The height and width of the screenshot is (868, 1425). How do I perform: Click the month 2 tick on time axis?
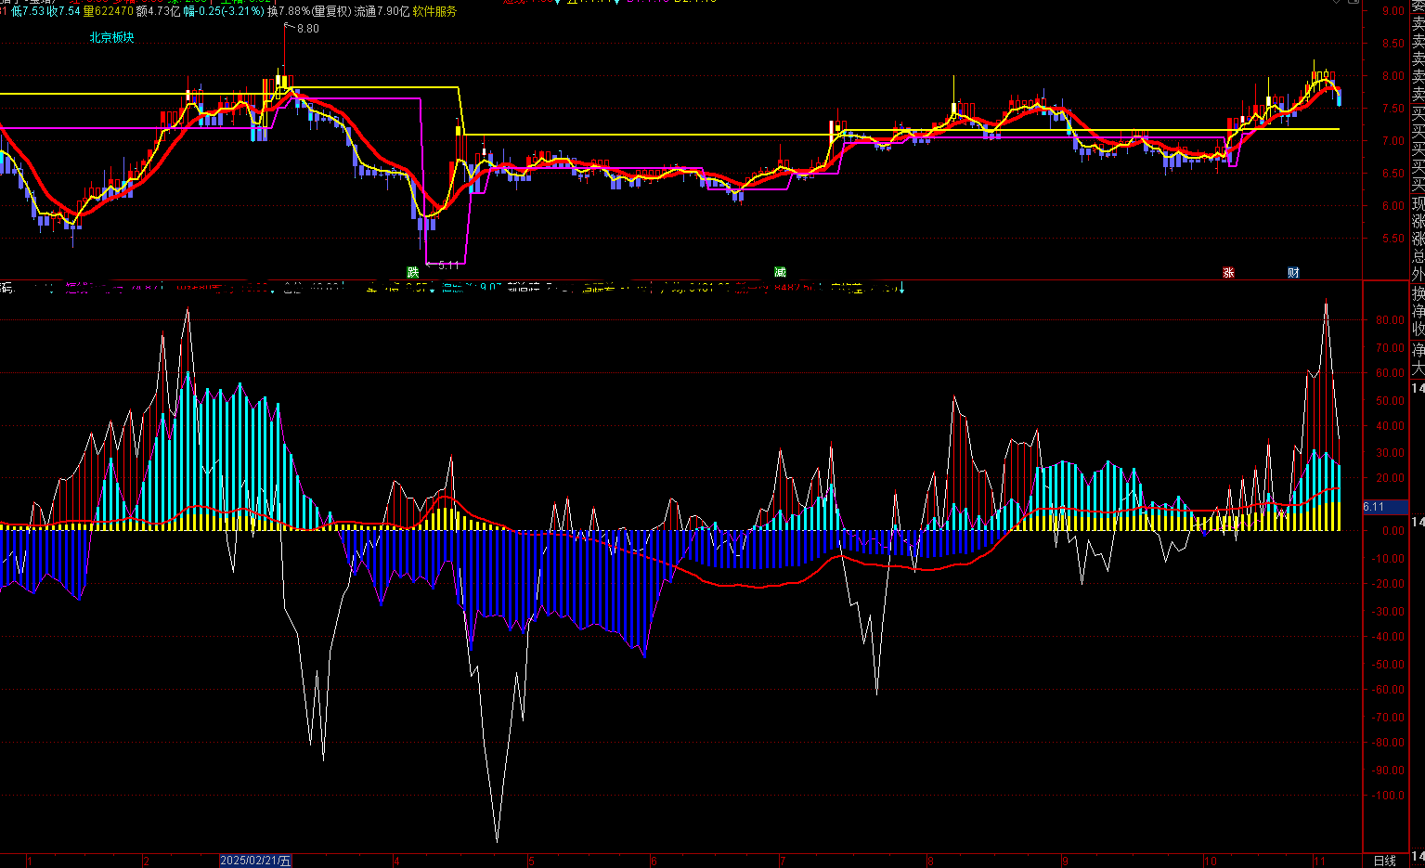tap(147, 861)
